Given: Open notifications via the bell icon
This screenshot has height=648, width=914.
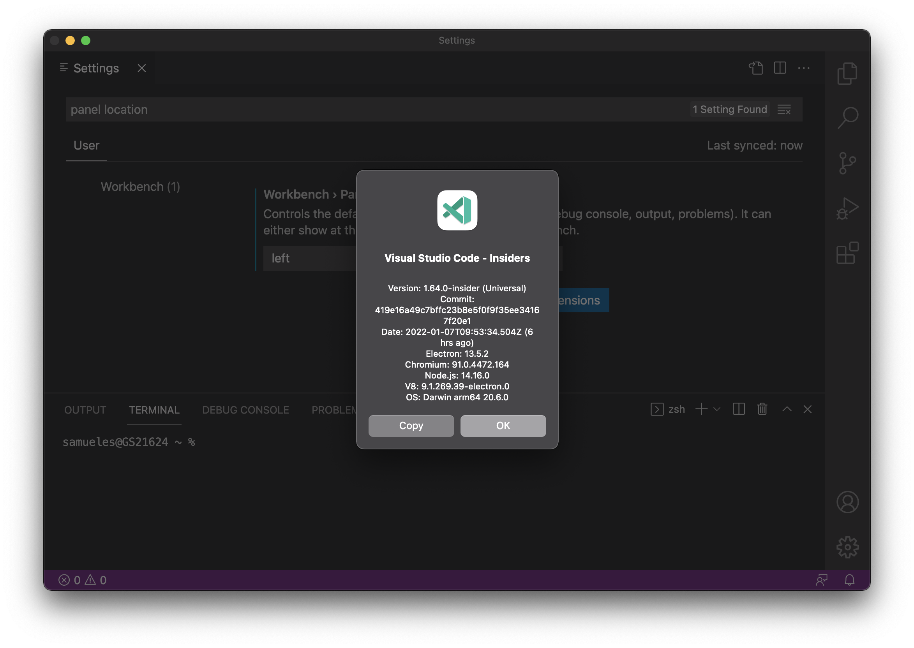Looking at the screenshot, I should pyautogui.click(x=849, y=580).
